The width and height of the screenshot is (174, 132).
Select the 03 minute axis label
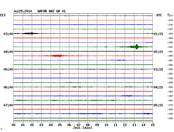(x=41, y=125)
